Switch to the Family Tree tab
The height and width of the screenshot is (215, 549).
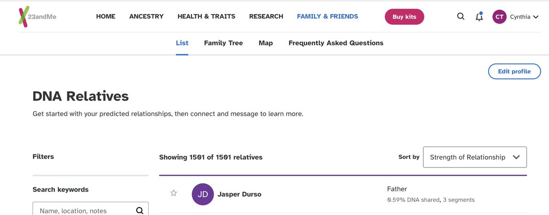click(223, 43)
